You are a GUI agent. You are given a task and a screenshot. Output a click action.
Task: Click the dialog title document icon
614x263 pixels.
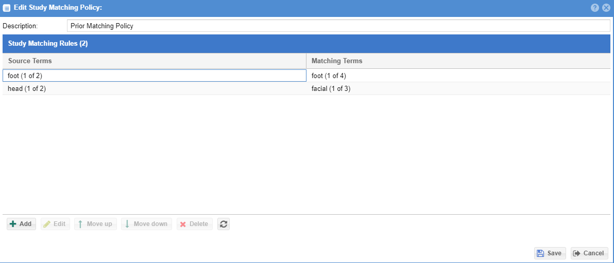tap(7, 8)
